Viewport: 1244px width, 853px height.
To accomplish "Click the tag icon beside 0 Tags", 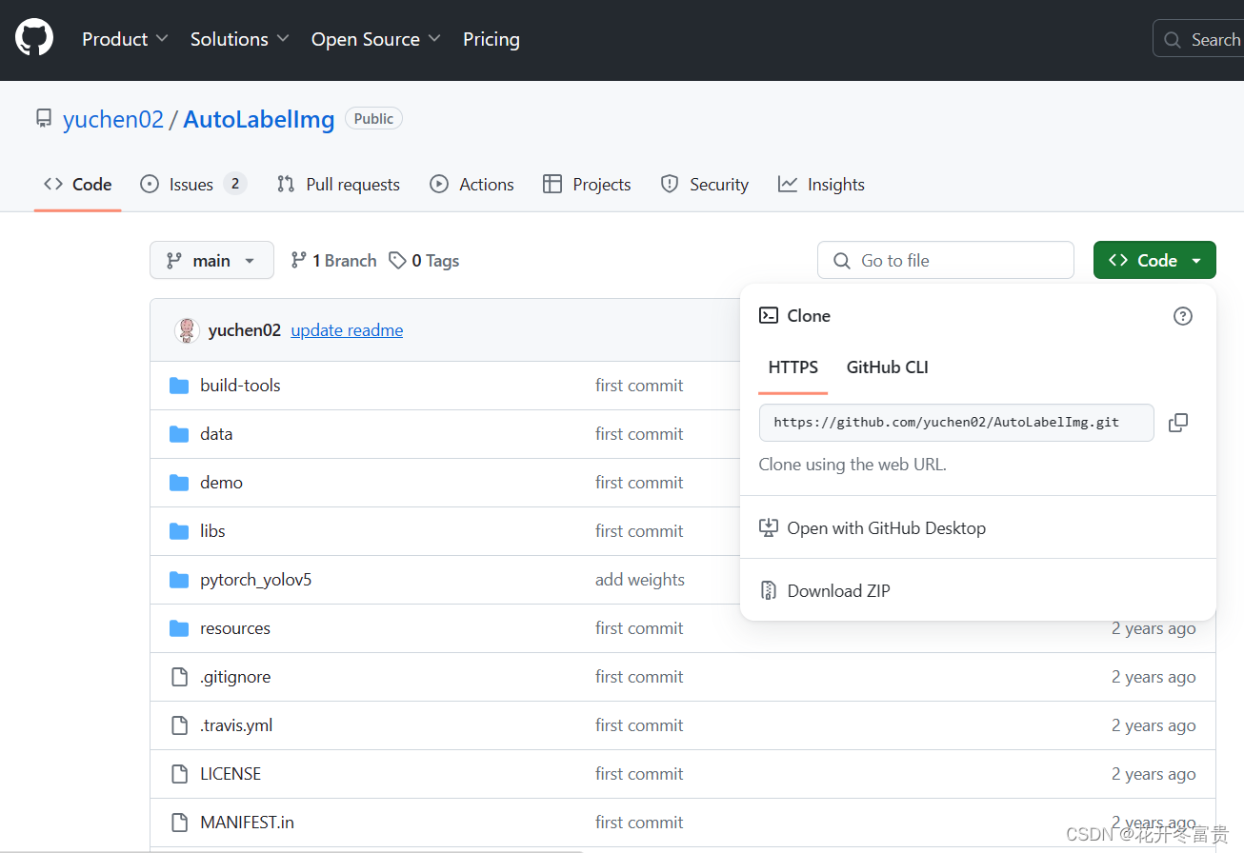I will pos(398,261).
